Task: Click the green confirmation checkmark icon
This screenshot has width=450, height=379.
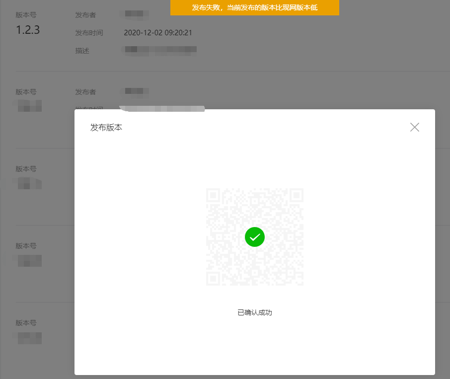Action: tap(255, 237)
